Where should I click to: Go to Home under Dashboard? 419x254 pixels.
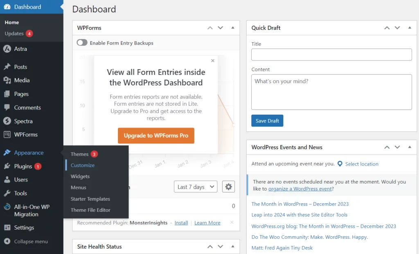point(12,22)
